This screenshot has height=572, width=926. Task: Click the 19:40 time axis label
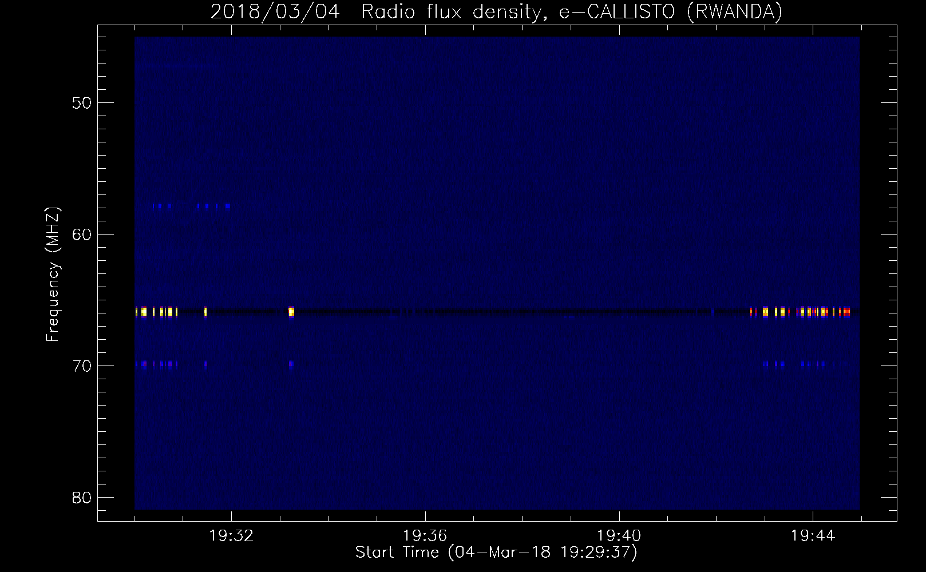pos(619,536)
